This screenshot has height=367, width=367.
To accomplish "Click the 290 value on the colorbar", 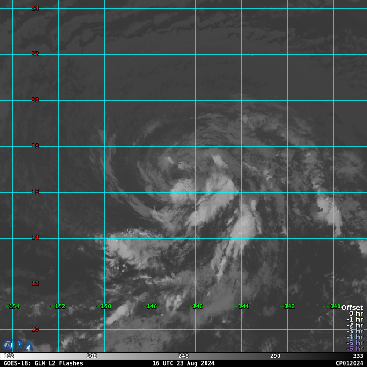I will (x=275, y=356).
